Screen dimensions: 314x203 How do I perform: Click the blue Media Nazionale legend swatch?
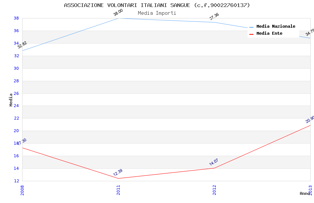[x=251, y=27]
